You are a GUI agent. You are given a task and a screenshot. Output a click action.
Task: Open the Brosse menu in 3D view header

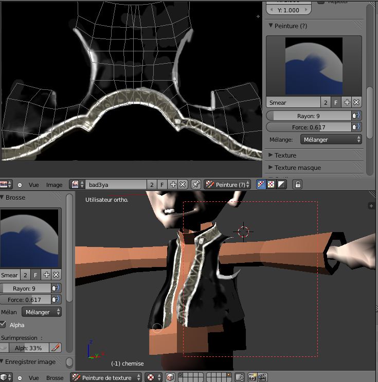point(55,377)
